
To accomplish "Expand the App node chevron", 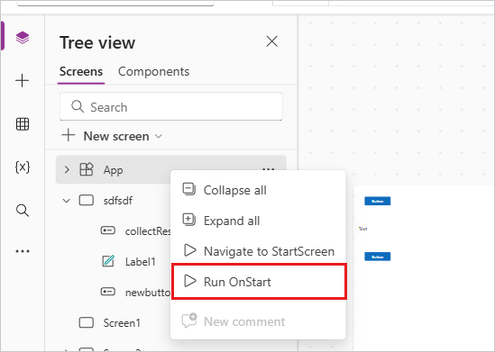I will [x=67, y=169].
